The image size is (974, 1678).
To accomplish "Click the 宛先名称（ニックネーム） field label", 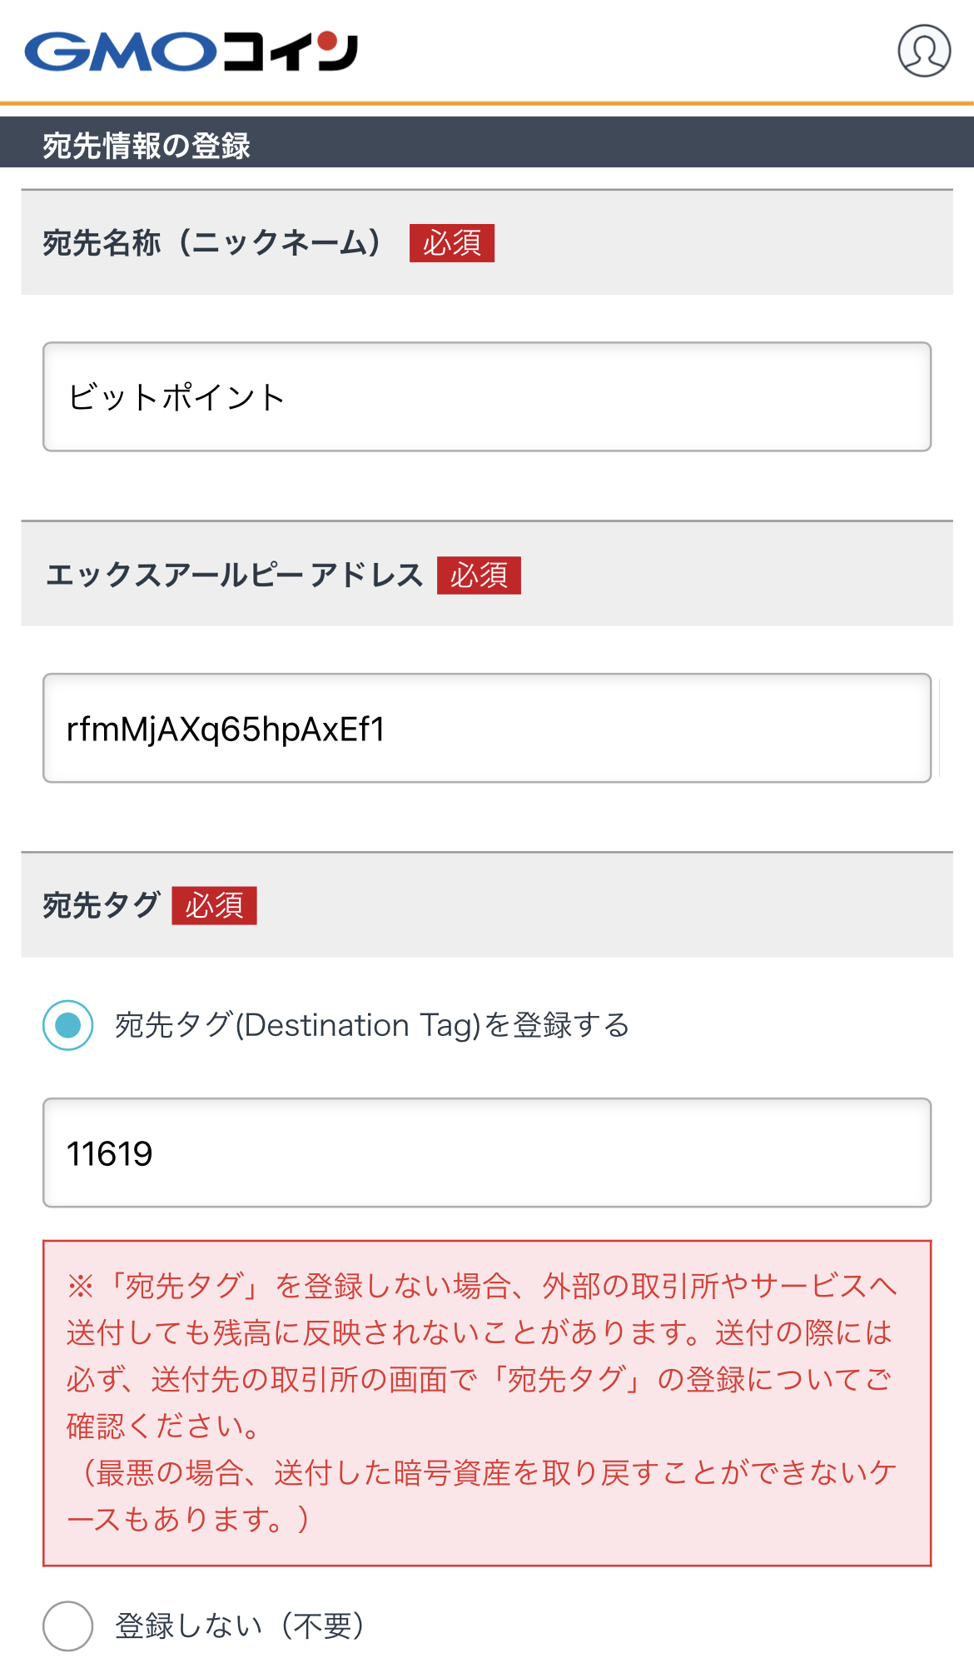I will (x=212, y=243).
